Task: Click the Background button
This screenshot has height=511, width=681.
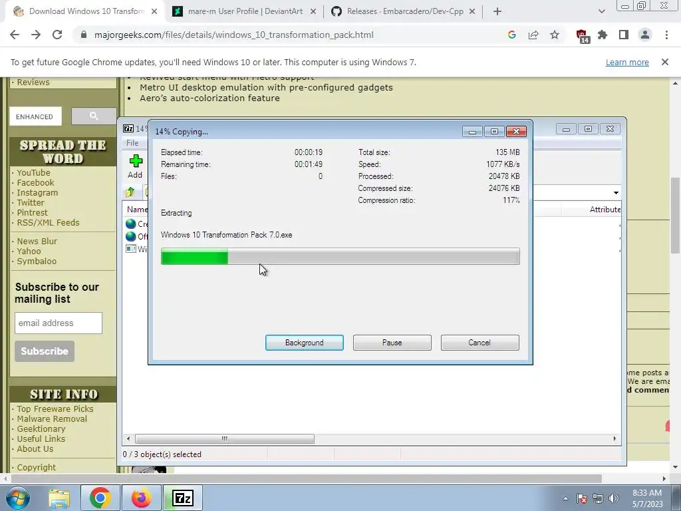Action: coord(305,343)
